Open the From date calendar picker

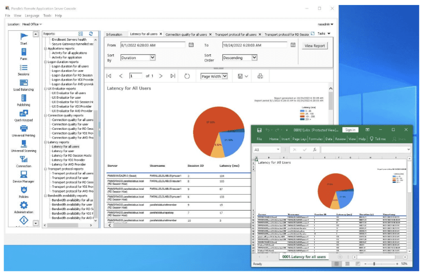click(191, 45)
